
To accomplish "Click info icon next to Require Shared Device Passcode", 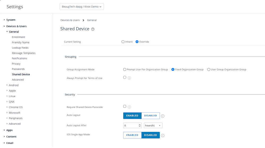I will pyautogui.click(x=129, y=107).
